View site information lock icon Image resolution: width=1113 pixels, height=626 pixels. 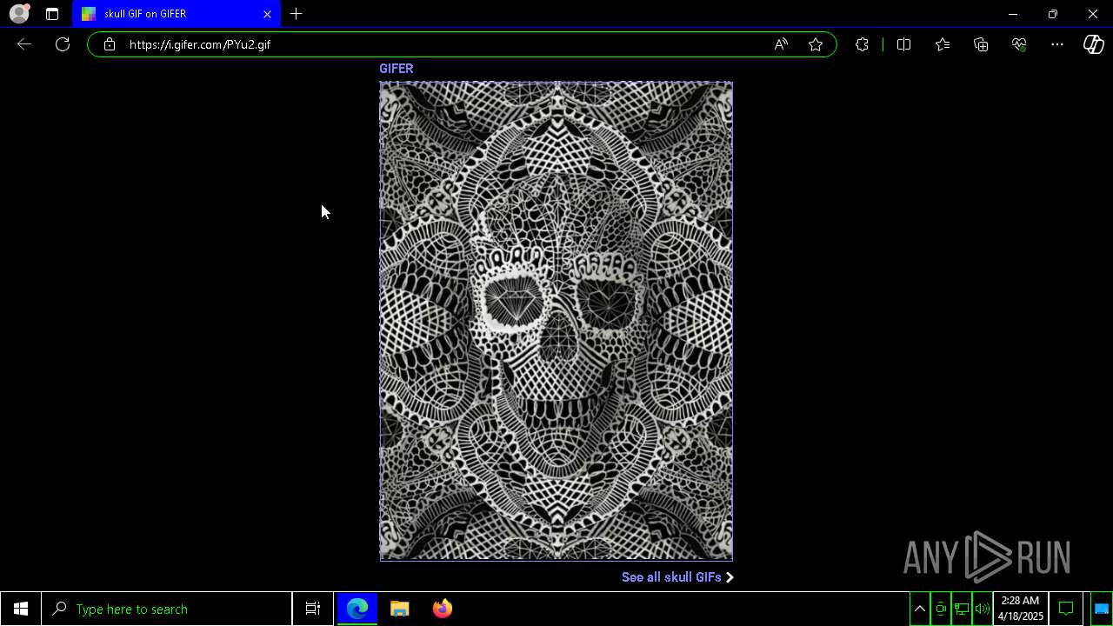(x=109, y=44)
